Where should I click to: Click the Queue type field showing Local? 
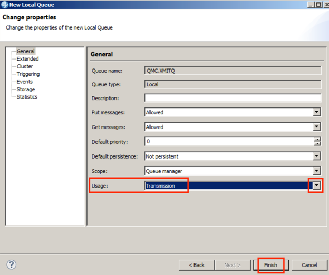[x=233, y=84]
